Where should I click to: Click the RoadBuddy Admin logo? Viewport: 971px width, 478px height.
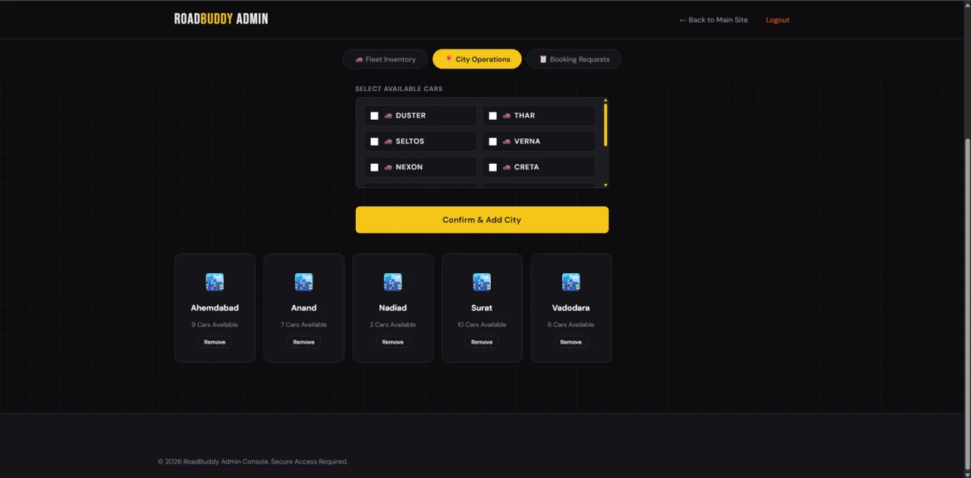click(x=221, y=19)
